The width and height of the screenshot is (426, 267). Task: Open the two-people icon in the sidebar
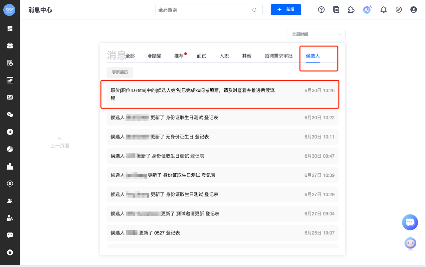[x=10, y=201]
